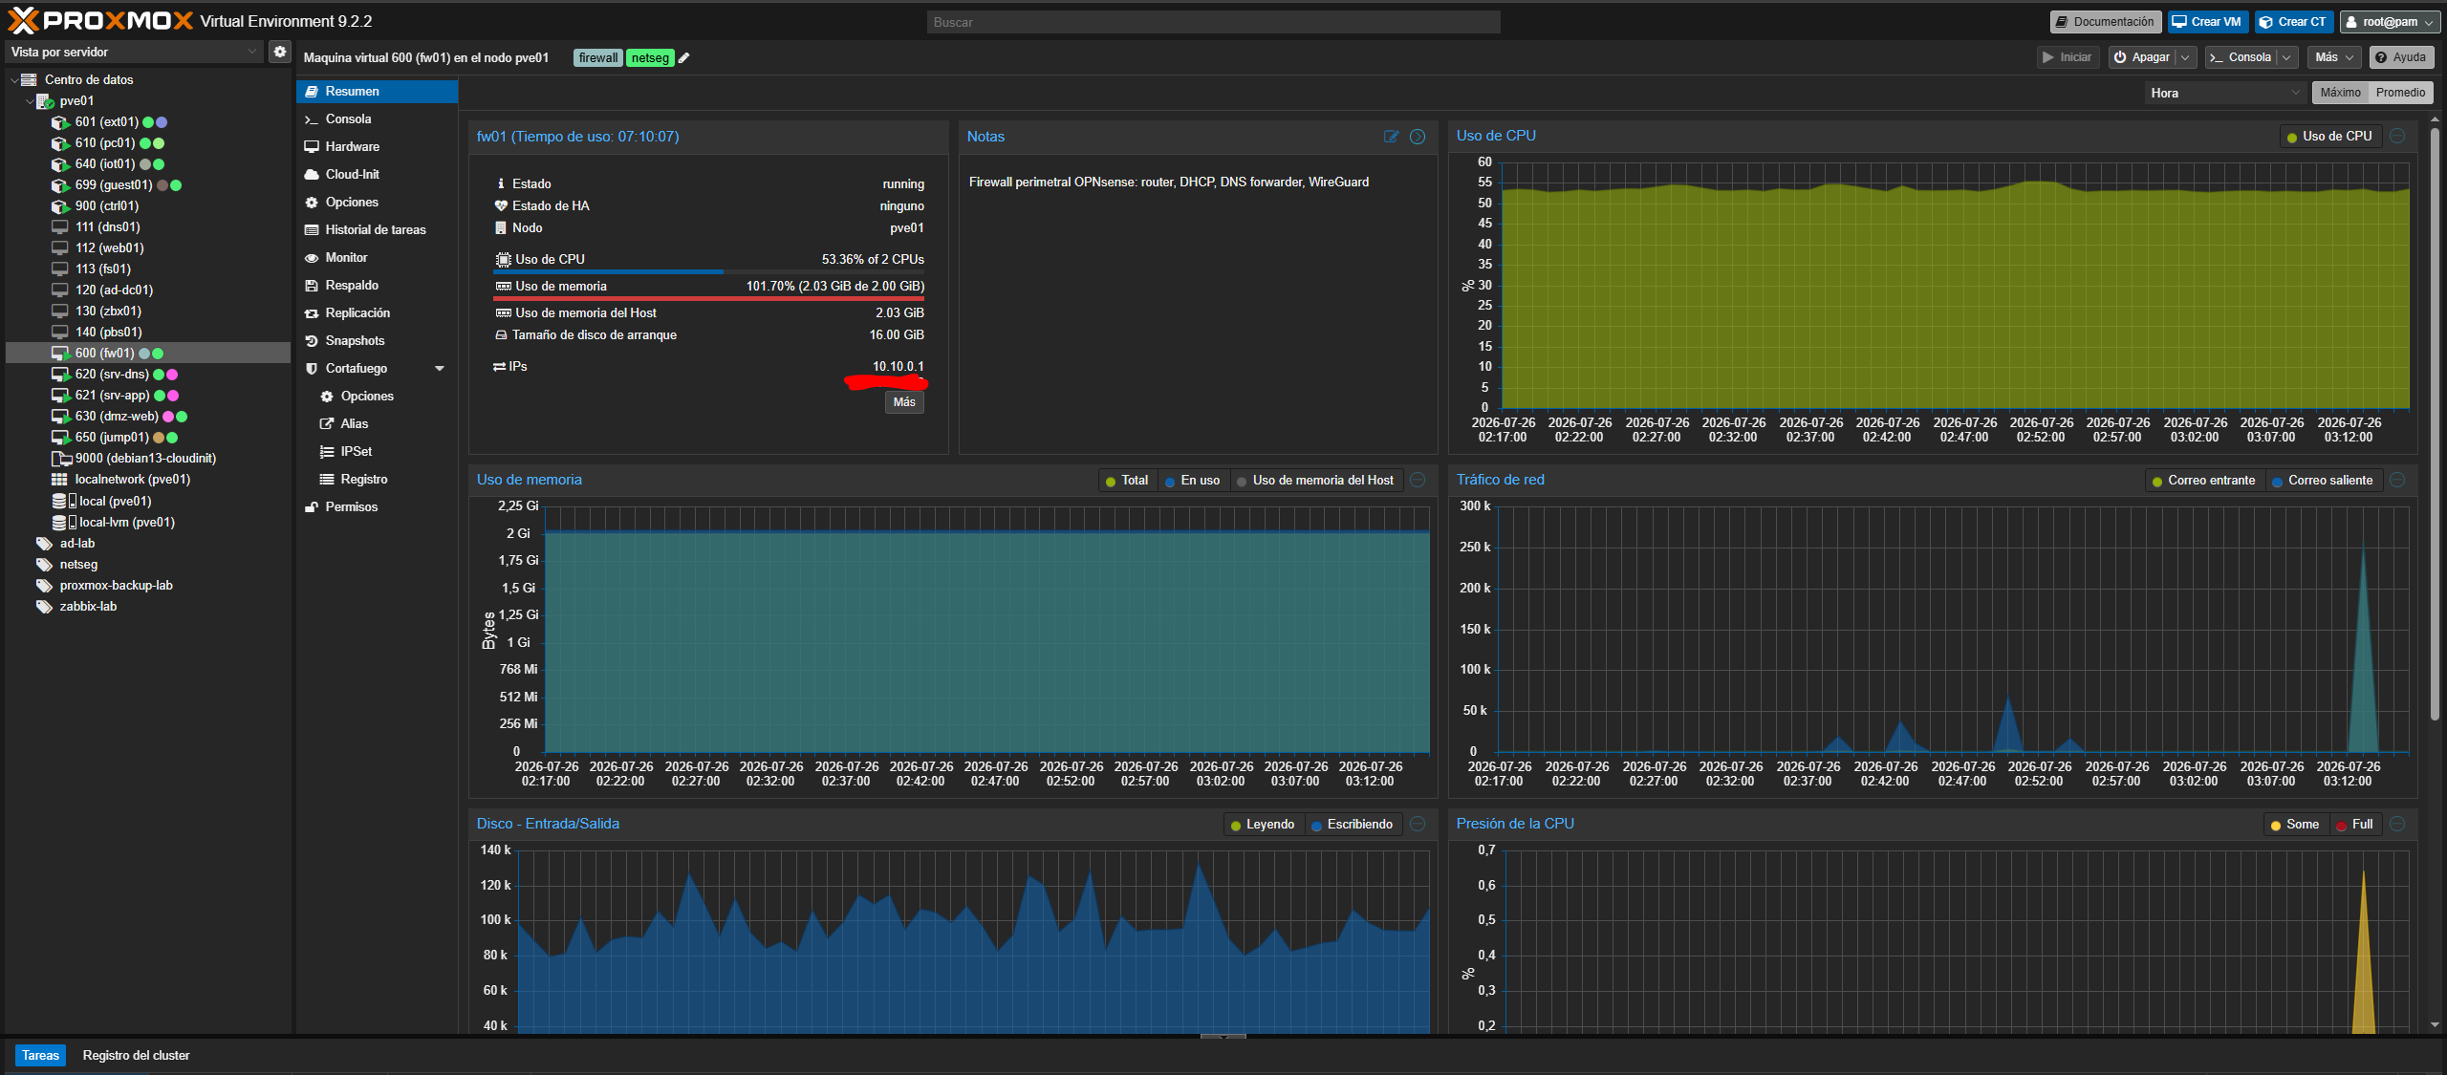Toggle Uso de CPU legend series
This screenshot has width=2447, height=1075.
(2330, 136)
